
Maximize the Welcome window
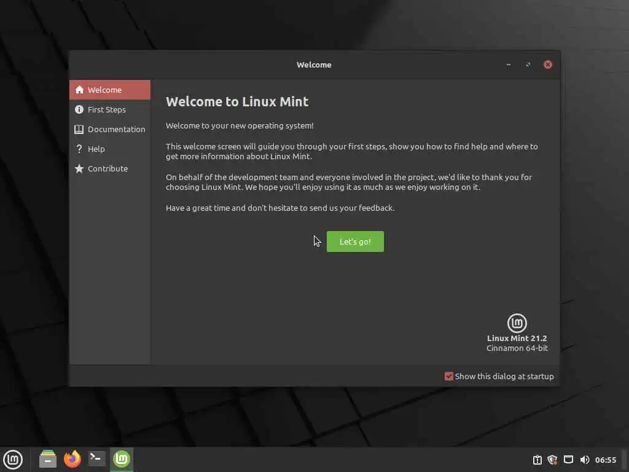click(528, 65)
